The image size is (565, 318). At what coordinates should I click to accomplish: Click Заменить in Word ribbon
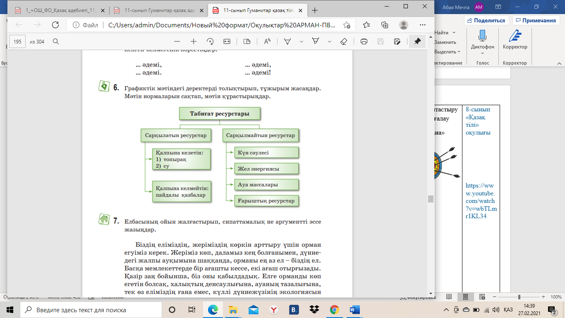point(445,42)
